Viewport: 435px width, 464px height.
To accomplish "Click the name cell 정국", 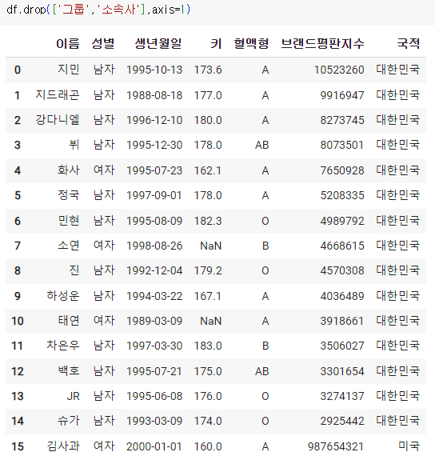I will coord(69,195).
